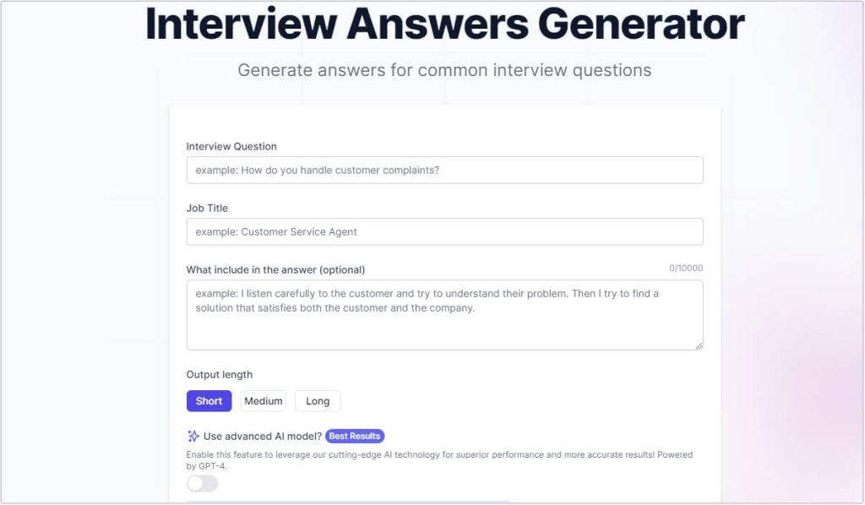The image size is (865, 505).
Task: Focus the Job Title input field
Action: 444,231
